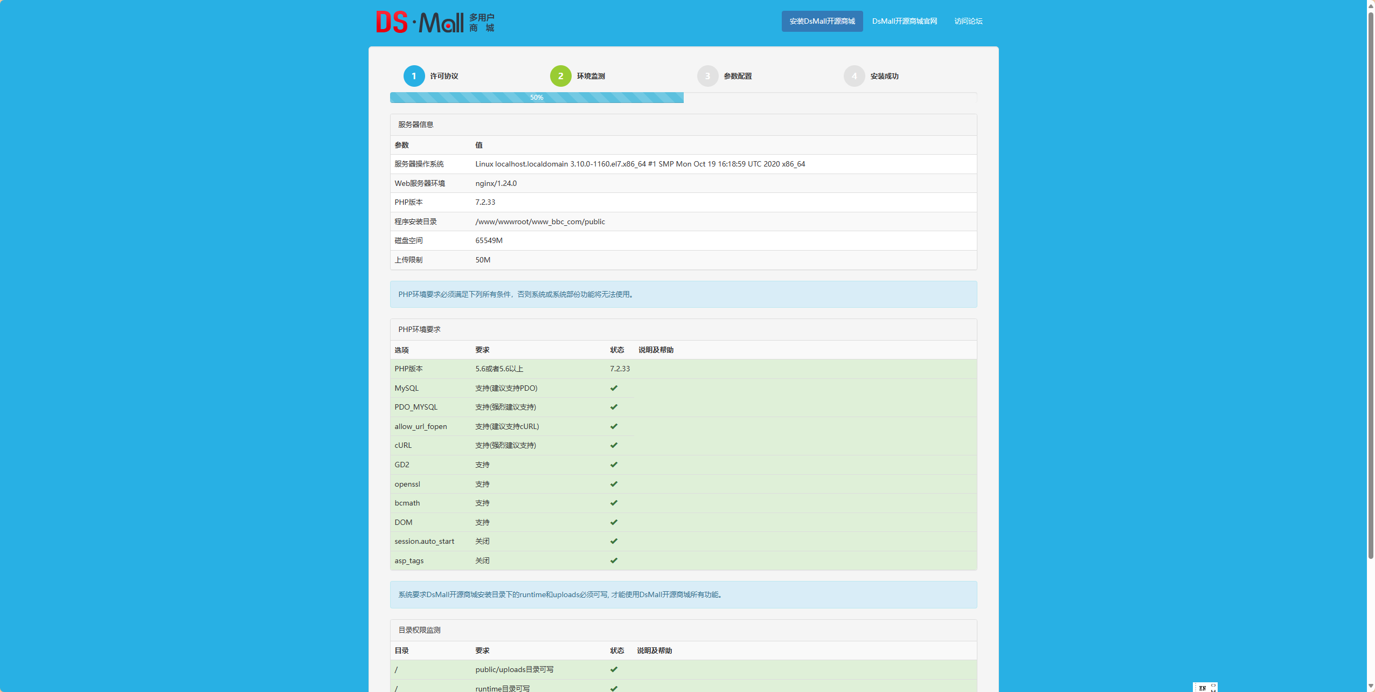Click the PHP环境要求必须满足 notice text
Screen dimensions: 1375x692
click(517, 294)
